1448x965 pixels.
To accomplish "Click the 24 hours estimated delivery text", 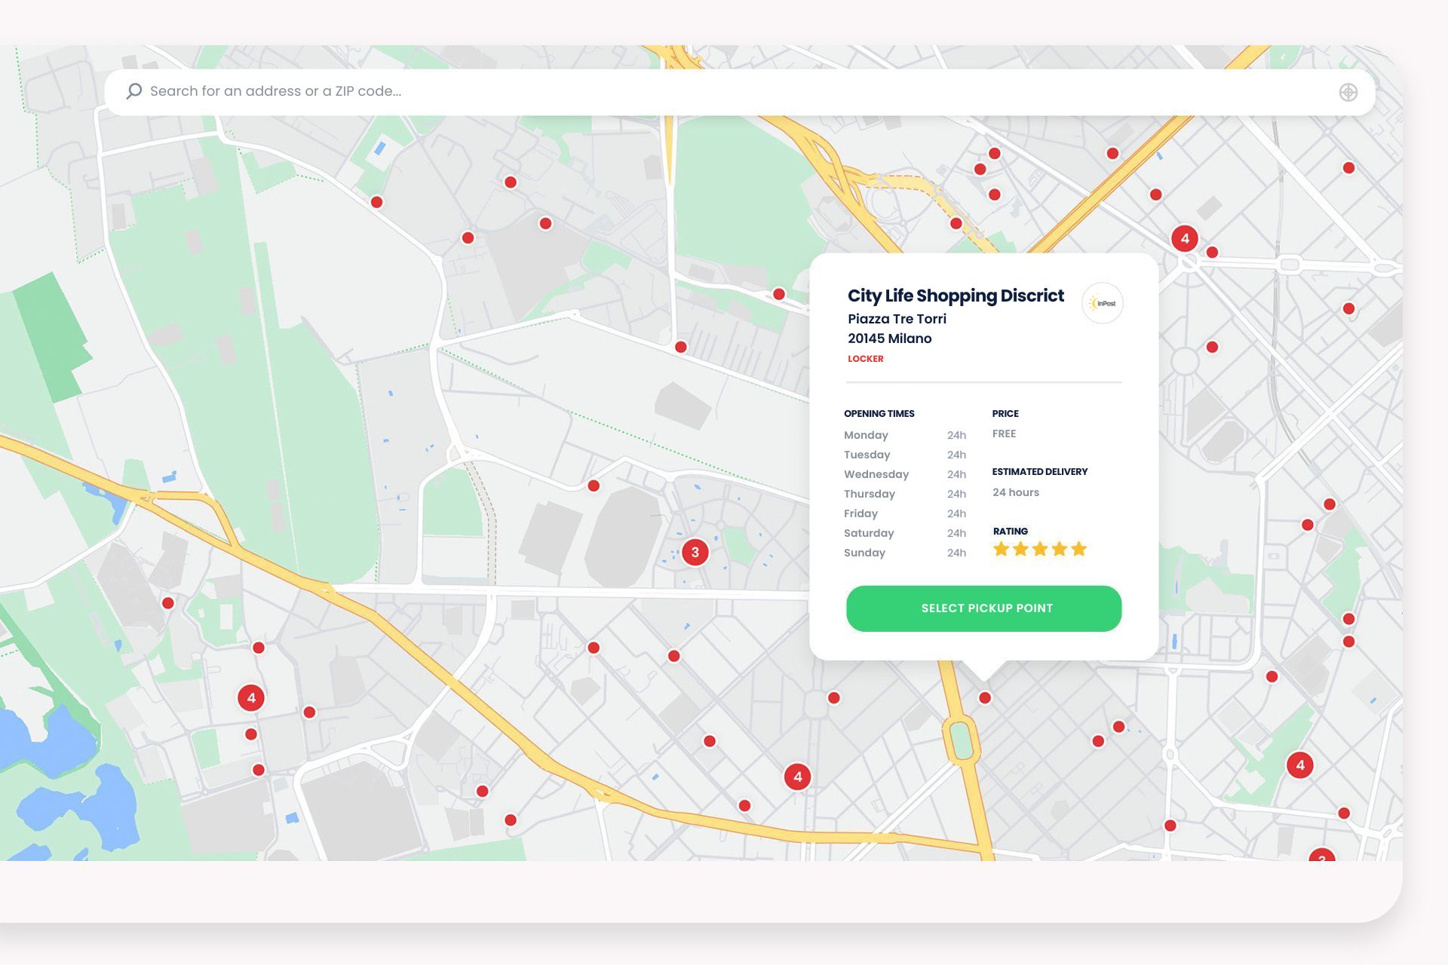I will [x=1015, y=492].
